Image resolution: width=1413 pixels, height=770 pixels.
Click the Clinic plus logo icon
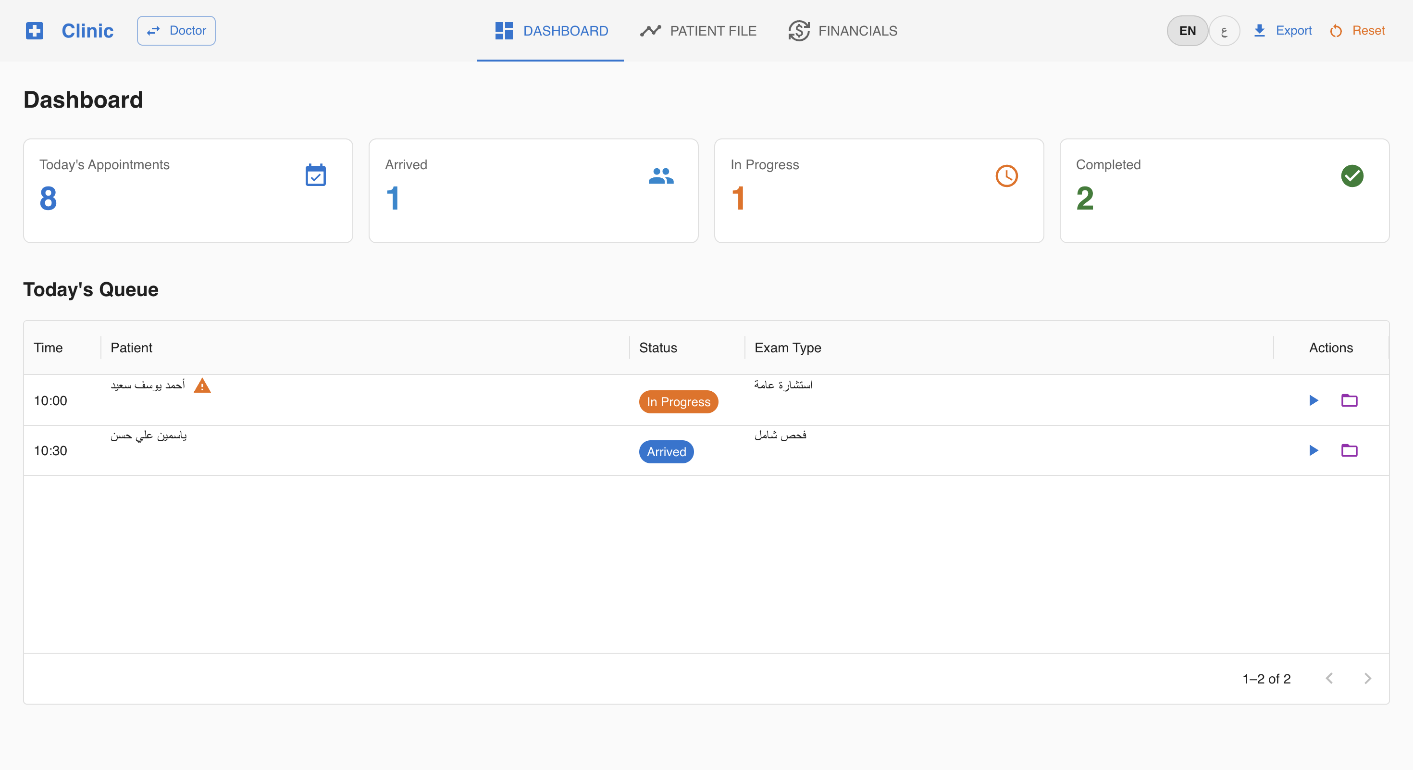pos(34,31)
